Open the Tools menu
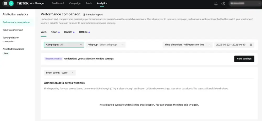Viewport: 262px width, 121px height. click(89, 3)
